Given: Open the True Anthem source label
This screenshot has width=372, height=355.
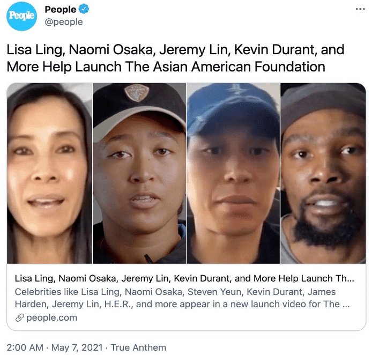Looking at the screenshot, I should pos(138,347).
